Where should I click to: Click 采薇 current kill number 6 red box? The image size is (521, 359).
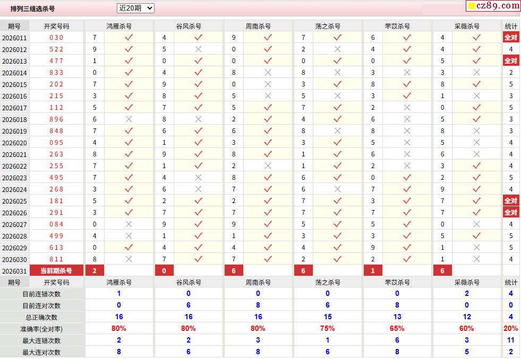442,271
